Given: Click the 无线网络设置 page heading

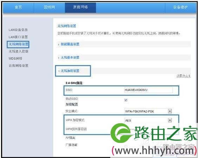Looking at the screenshot, I should [67, 26].
